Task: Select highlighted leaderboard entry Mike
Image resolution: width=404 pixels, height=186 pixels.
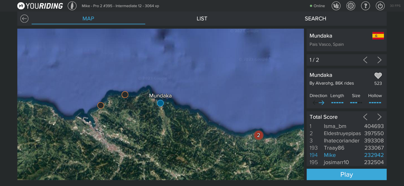Action: click(x=346, y=155)
